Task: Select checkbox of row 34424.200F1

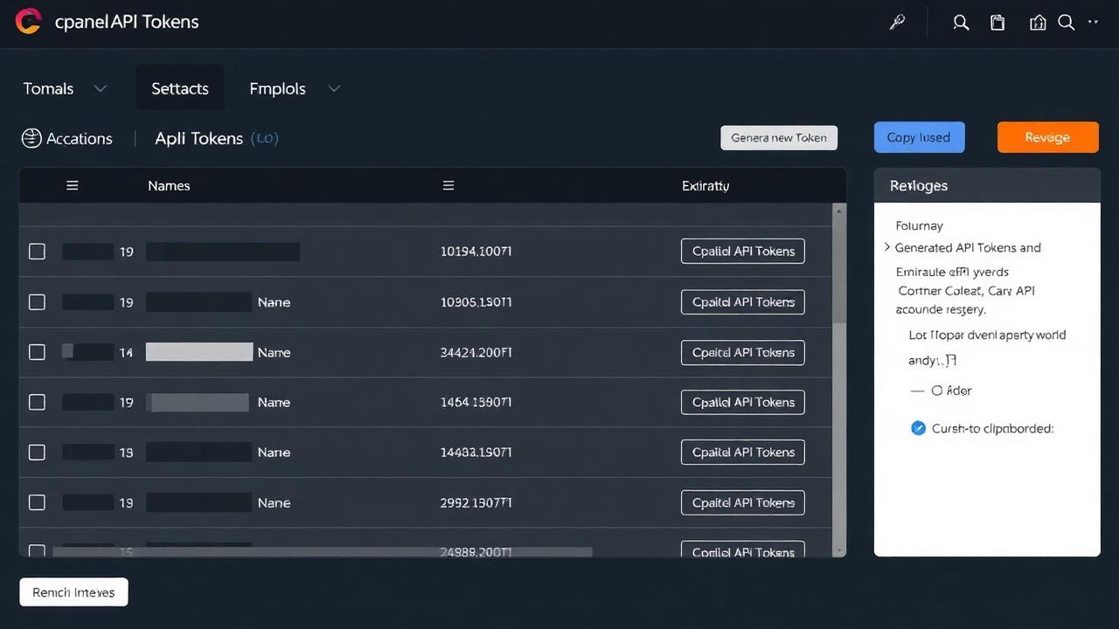Action: pos(37,352)
